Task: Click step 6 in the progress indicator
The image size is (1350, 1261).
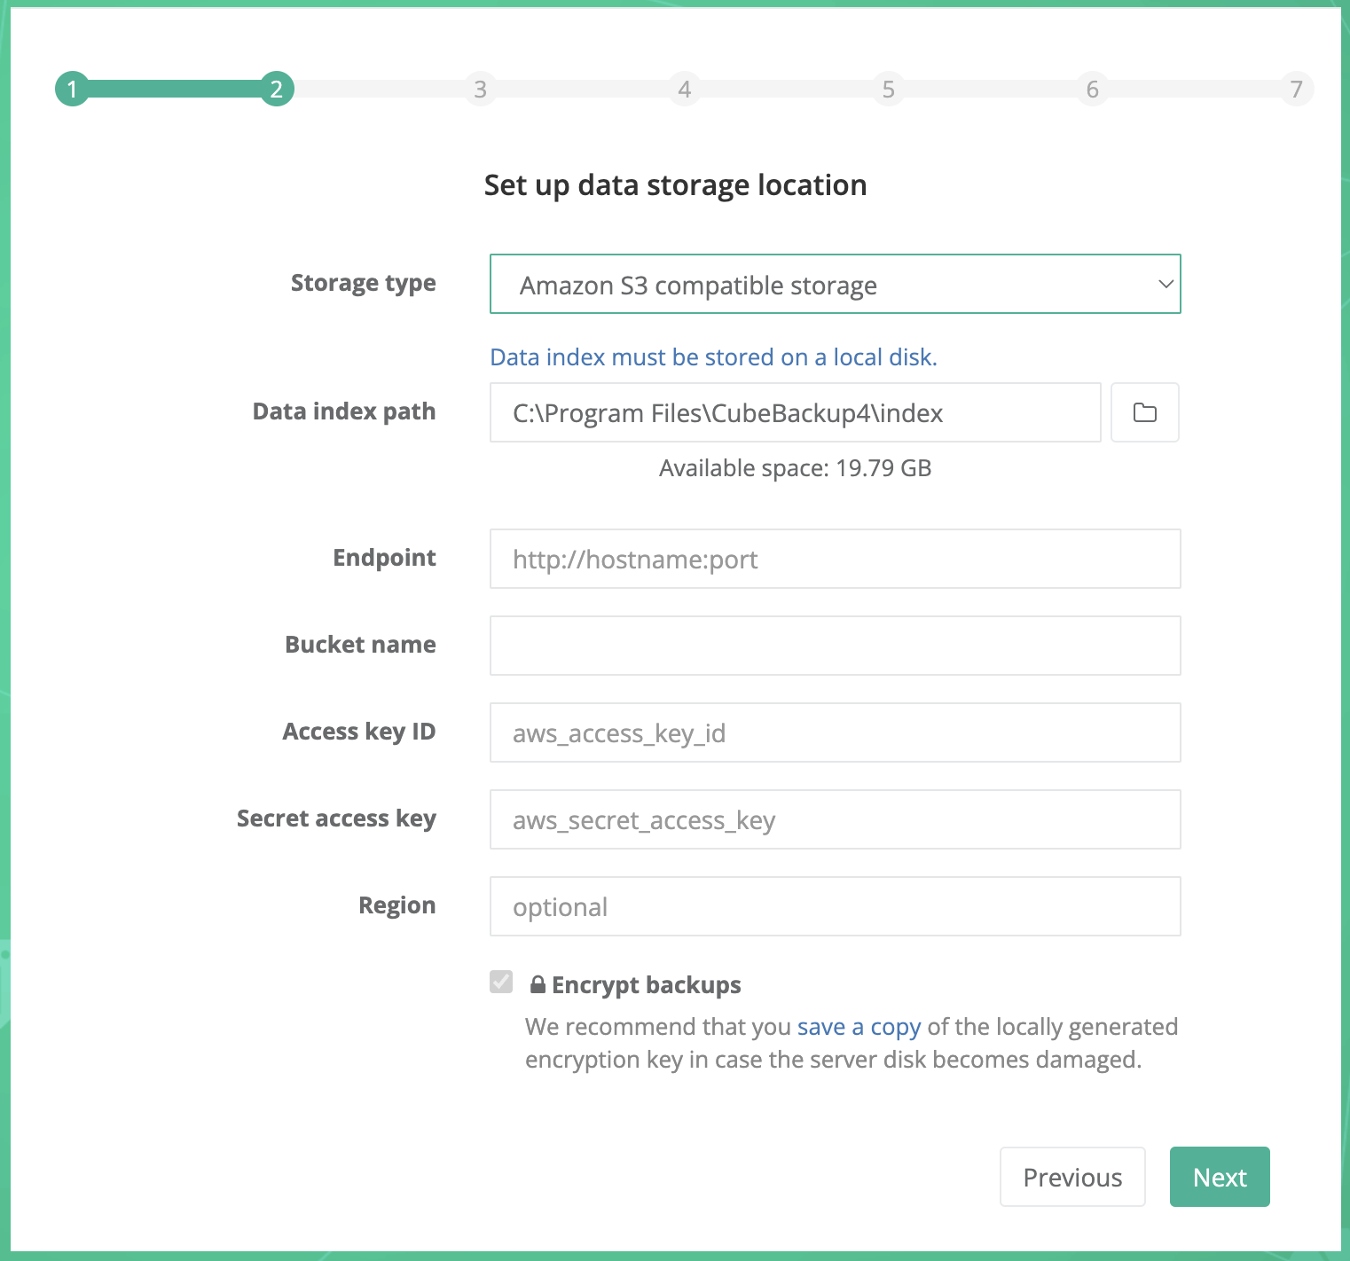Action: tap(1092, 89)
